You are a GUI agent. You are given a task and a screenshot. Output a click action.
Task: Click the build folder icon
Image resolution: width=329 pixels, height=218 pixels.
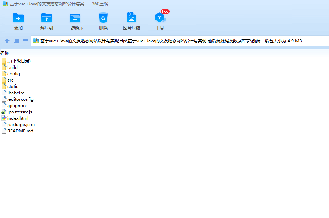(4, 67)
